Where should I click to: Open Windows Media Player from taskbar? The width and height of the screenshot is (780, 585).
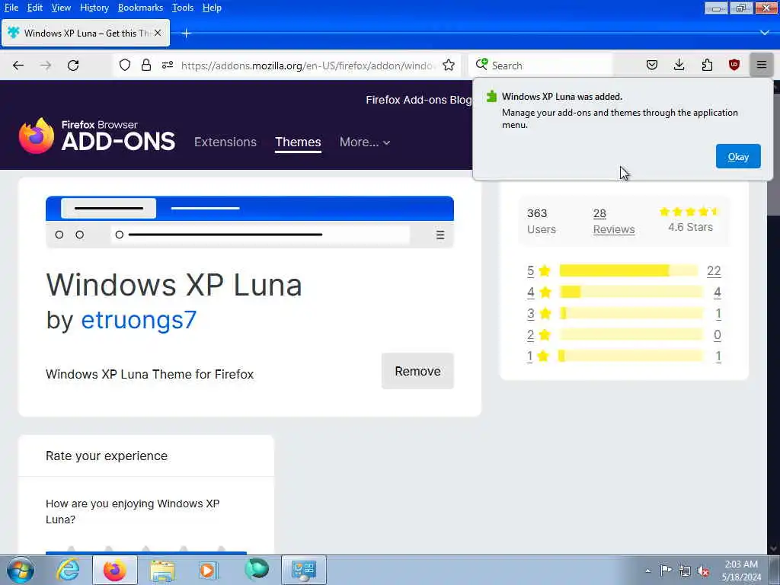(x=208, y=570)
